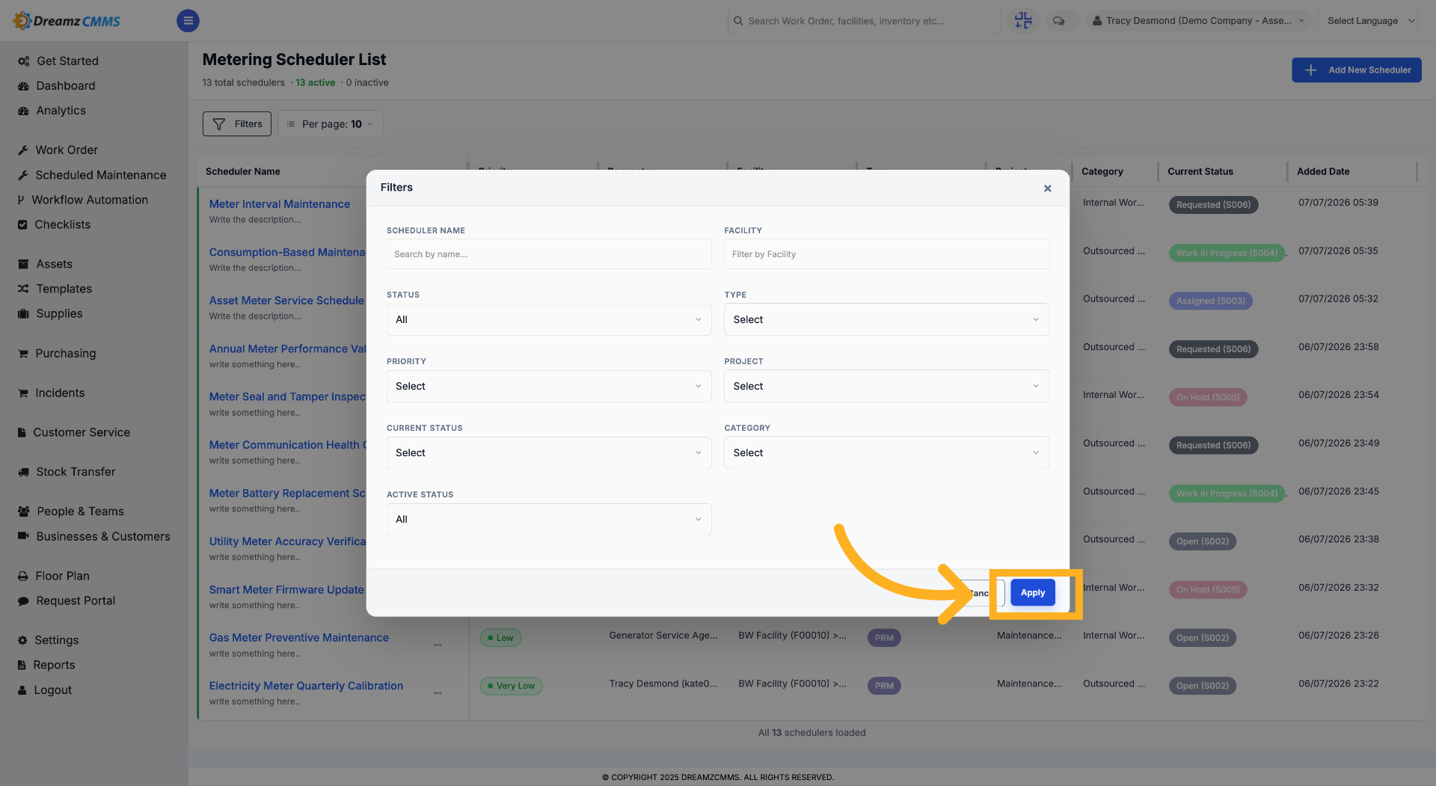
Task: Close the Filters dialog with X
Action: coord(1047,188)
